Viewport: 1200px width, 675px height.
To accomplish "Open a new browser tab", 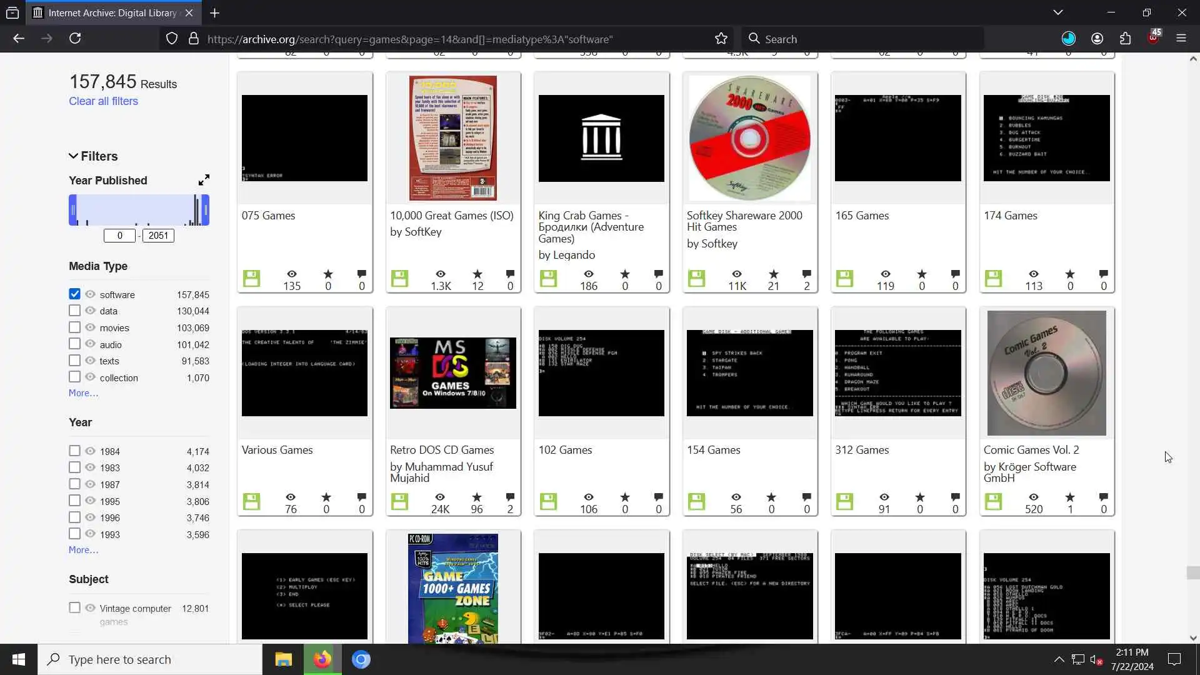I will (x=214, y=12).
